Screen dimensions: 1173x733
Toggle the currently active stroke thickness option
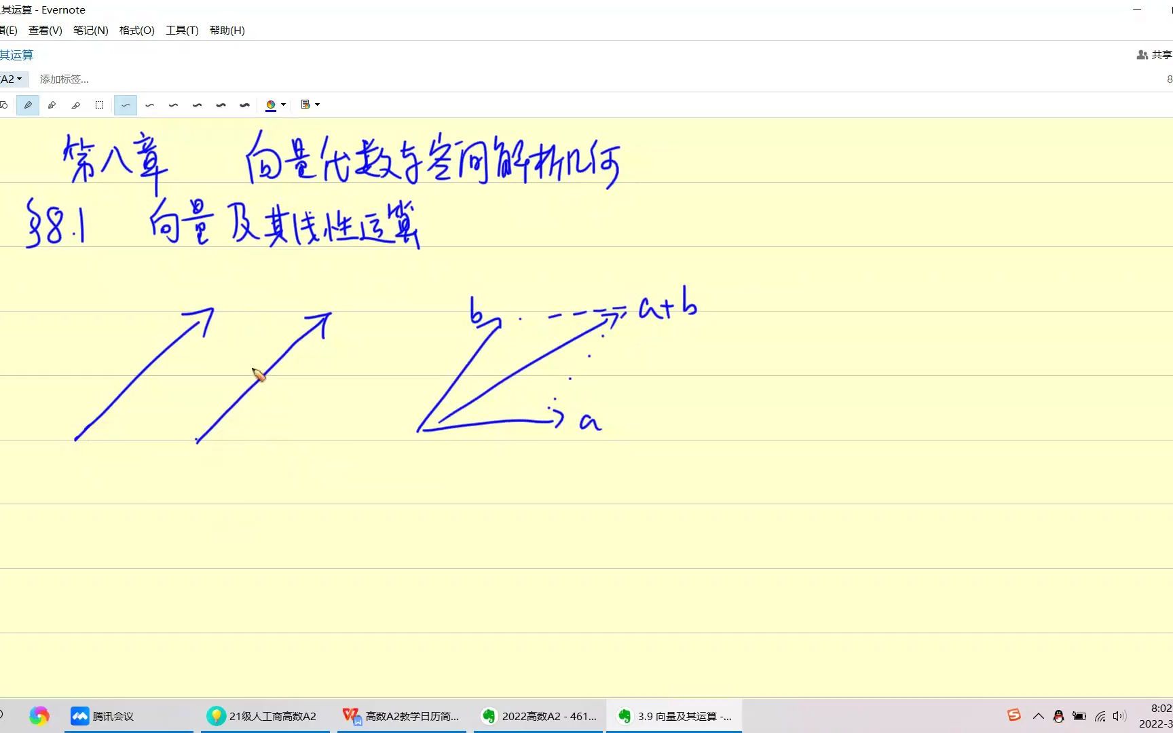pyautogui.click(x=125, y=105)
